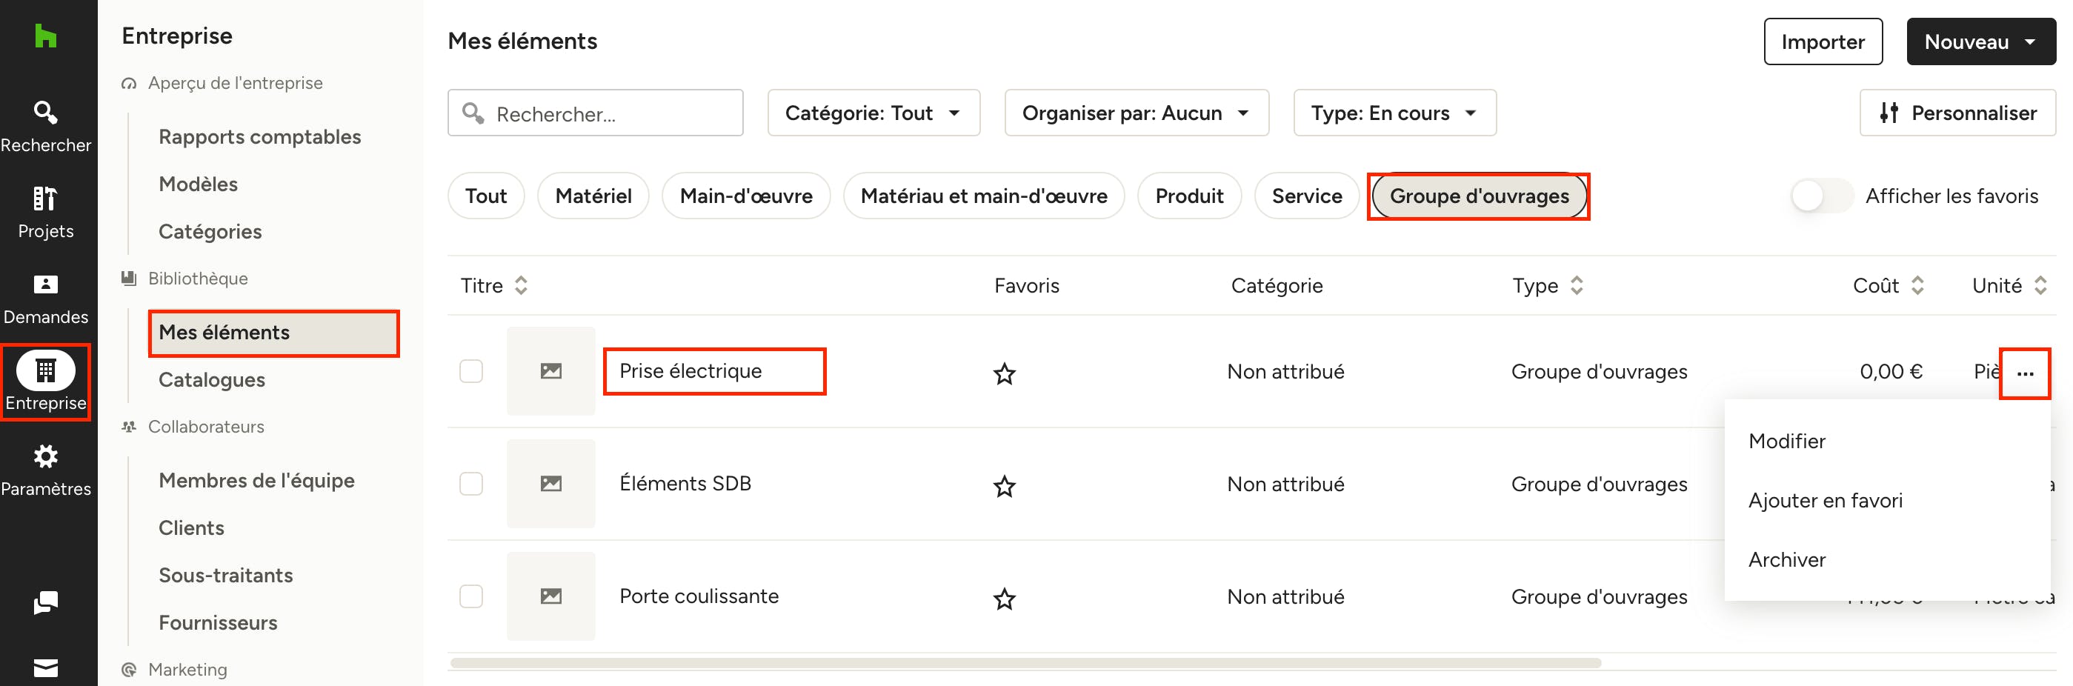Star Porte coulissante as favorite

[x=1003, y=599]
